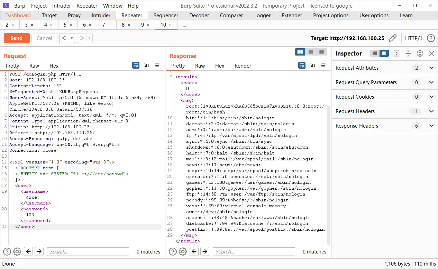This screenshot has height=269, width=438.
Task: Open the Burp menu
Action: click(x=19, y=6)
